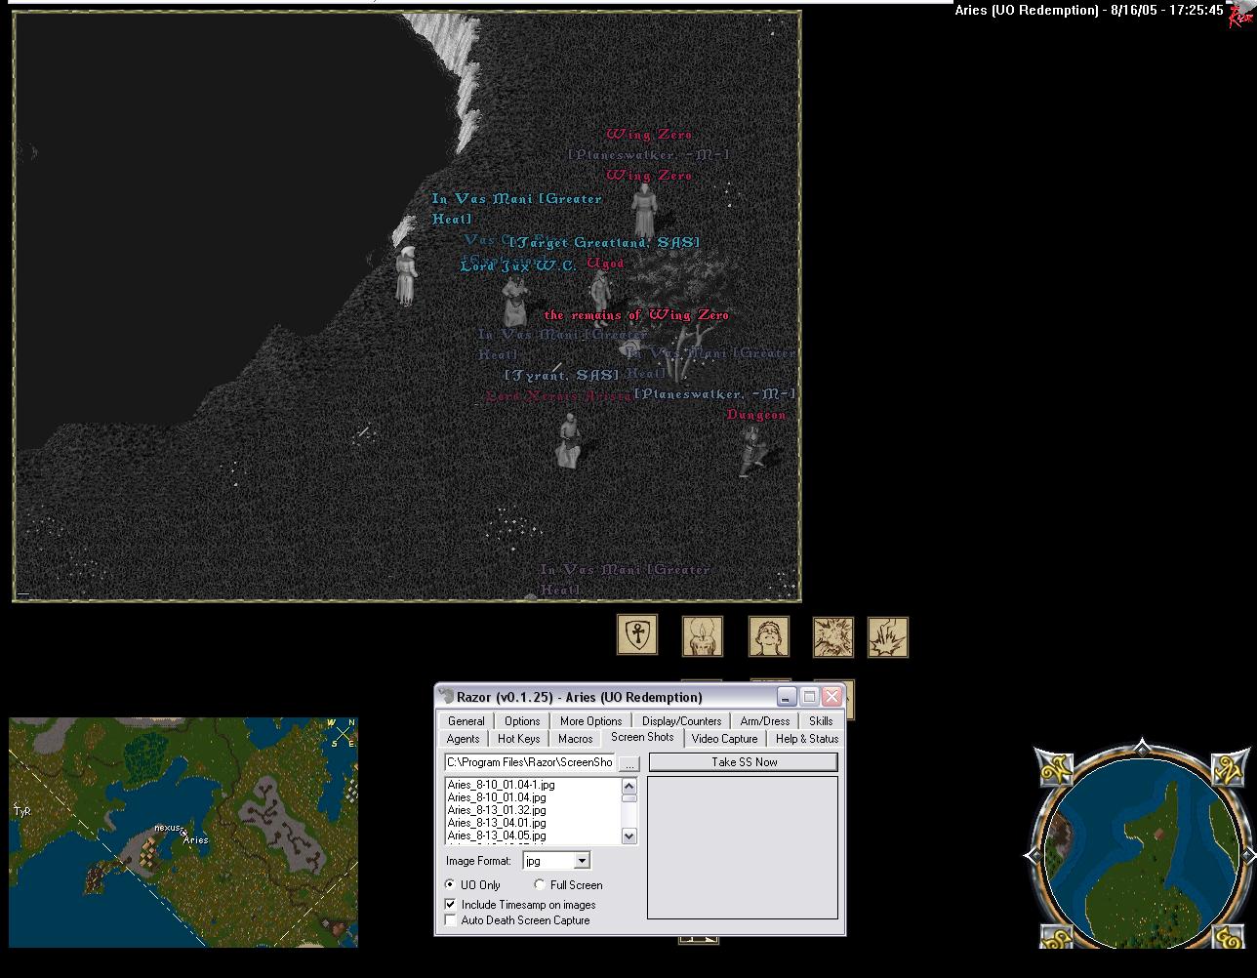
Task: Open the Hot Keys tab
Action: pyautogui.click(x=518, y=739)
